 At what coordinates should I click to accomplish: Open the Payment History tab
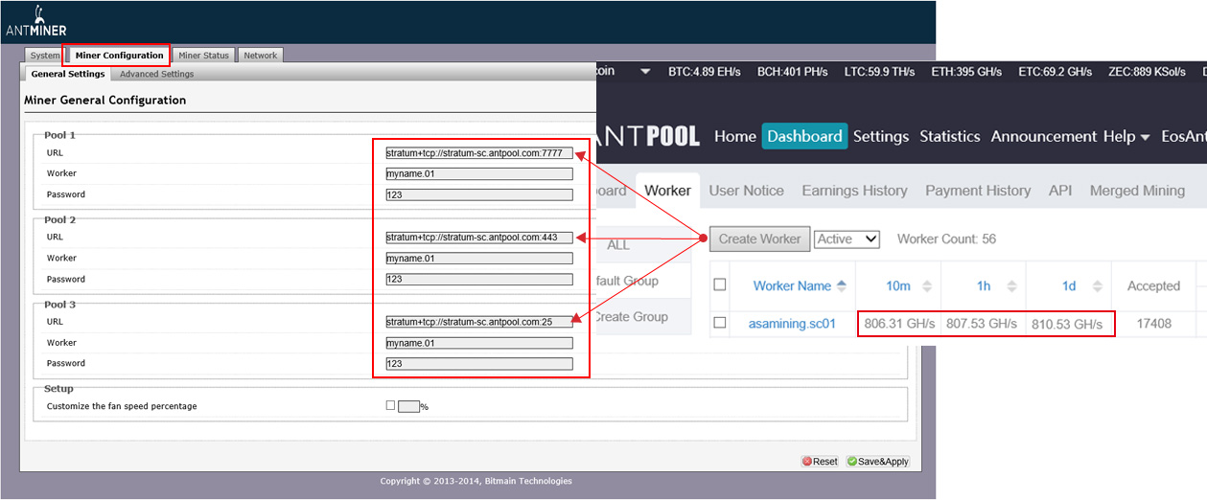(978, 191)
